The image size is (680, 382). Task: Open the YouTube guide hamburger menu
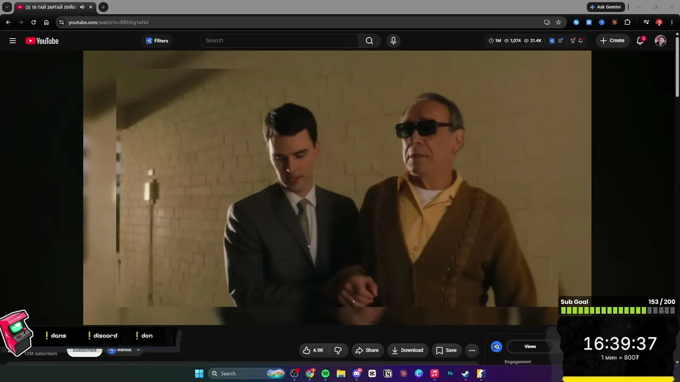[x=13, y=41]
